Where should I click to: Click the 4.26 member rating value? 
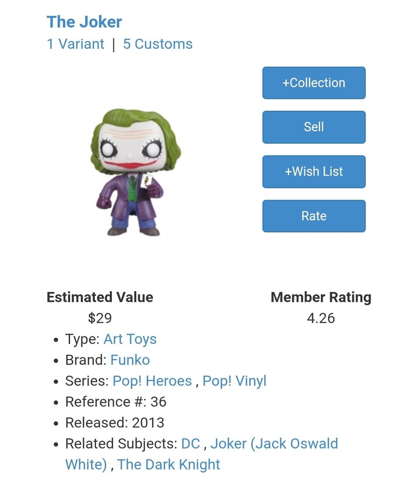point(321,318)
